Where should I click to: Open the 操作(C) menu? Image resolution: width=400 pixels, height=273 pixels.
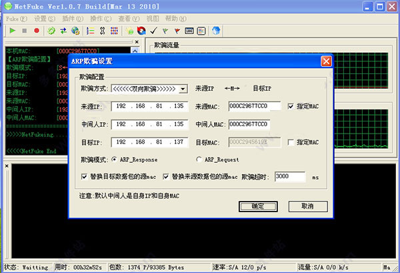(x=101, y=19)
